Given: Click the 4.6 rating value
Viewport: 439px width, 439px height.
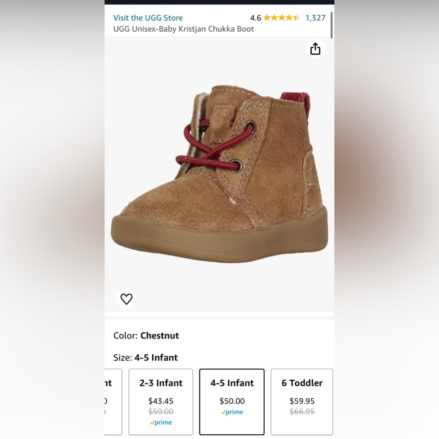Looking at the screenshot, I should coord(256,18).
